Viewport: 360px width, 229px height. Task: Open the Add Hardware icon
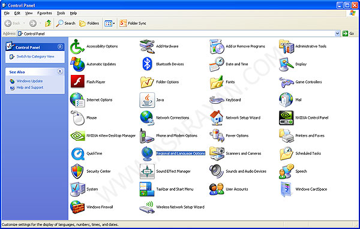(x=147, y=46)
